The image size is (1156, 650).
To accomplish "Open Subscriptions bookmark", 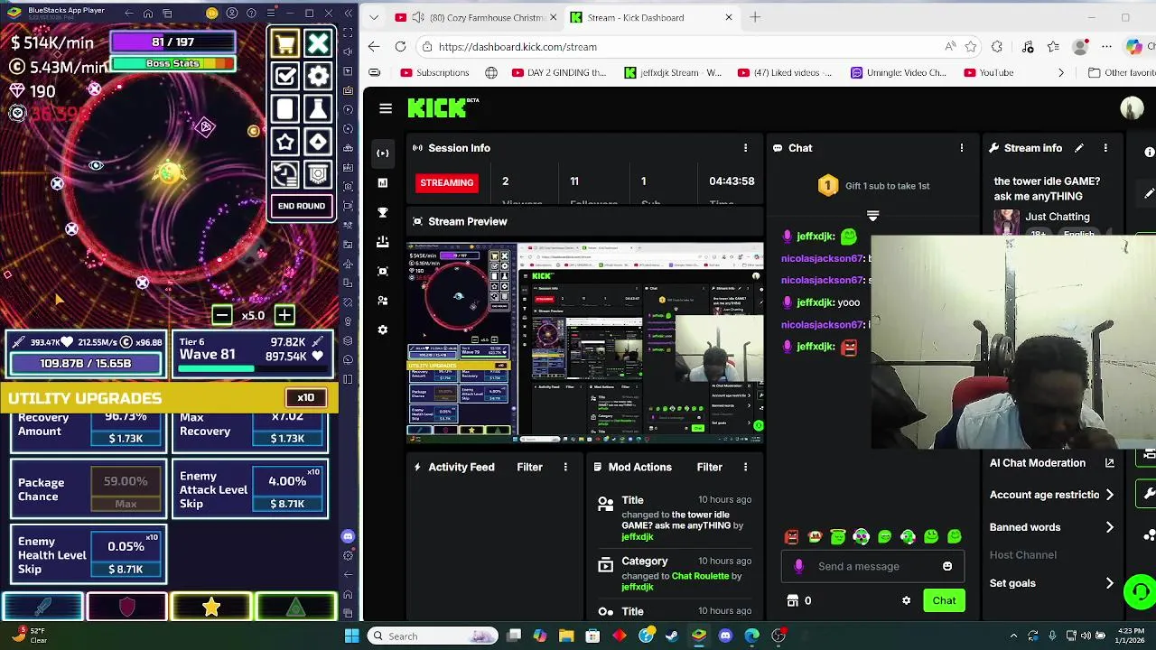I will pyautogui.click(x=434, y=72).
